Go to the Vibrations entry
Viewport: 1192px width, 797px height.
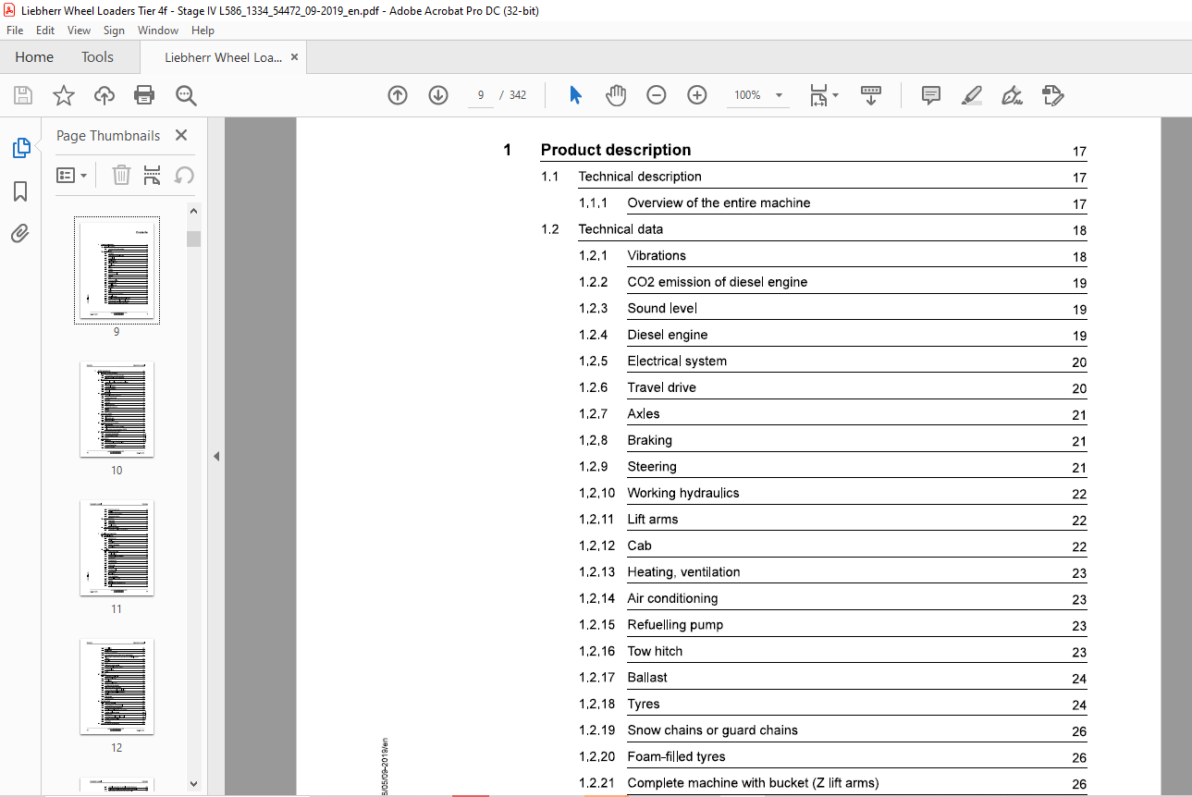(657, 255)
